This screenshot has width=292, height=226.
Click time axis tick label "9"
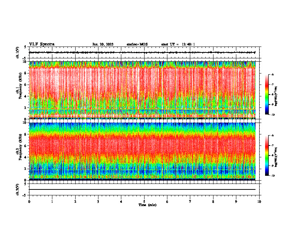pos(236,202)
